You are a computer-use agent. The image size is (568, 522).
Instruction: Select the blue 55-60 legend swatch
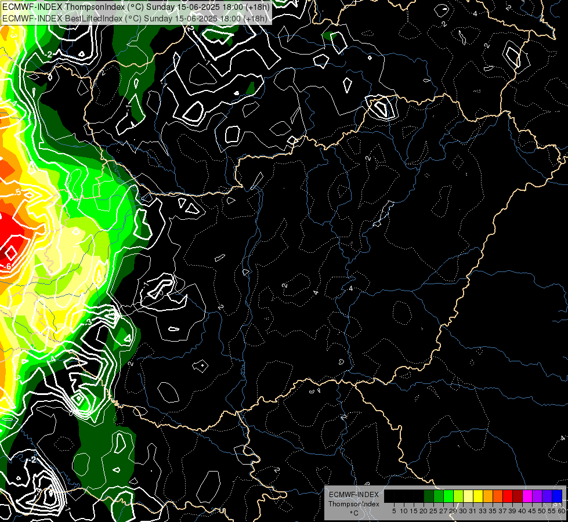[557, 496]
